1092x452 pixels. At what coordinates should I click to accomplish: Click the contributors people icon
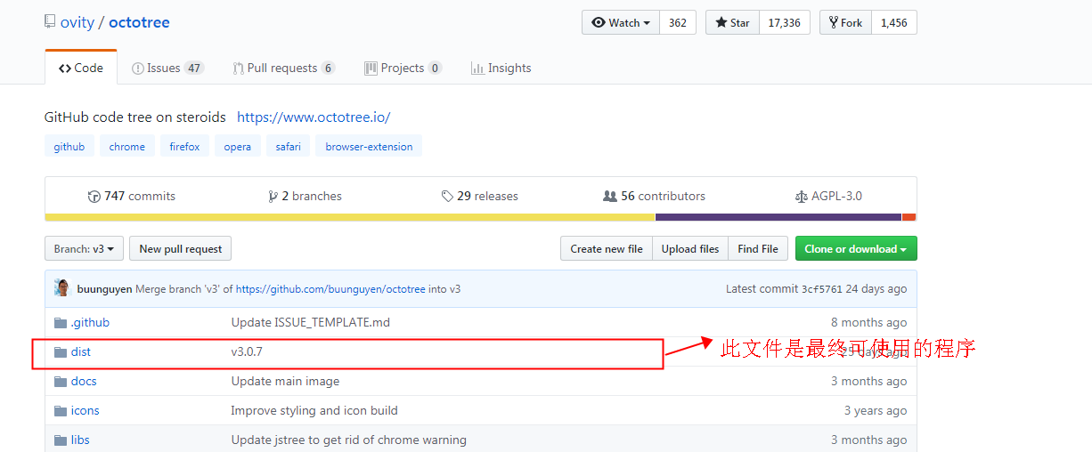click(x=610, y=197)
